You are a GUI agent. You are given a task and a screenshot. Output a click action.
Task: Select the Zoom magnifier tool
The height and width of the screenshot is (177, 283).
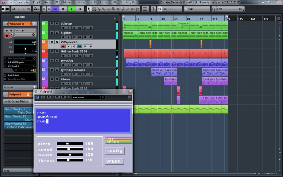pyautogui.click(x=113, y=9)
